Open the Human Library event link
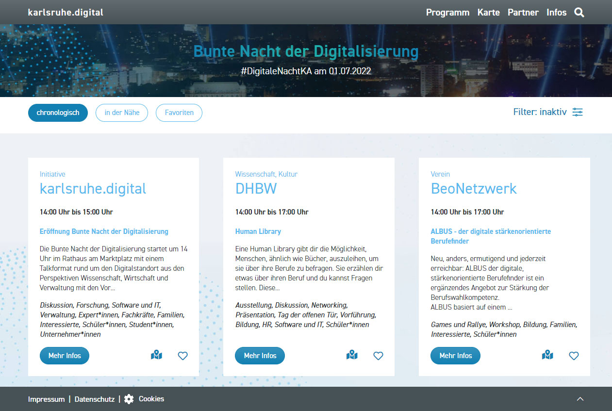 (258, 231)
